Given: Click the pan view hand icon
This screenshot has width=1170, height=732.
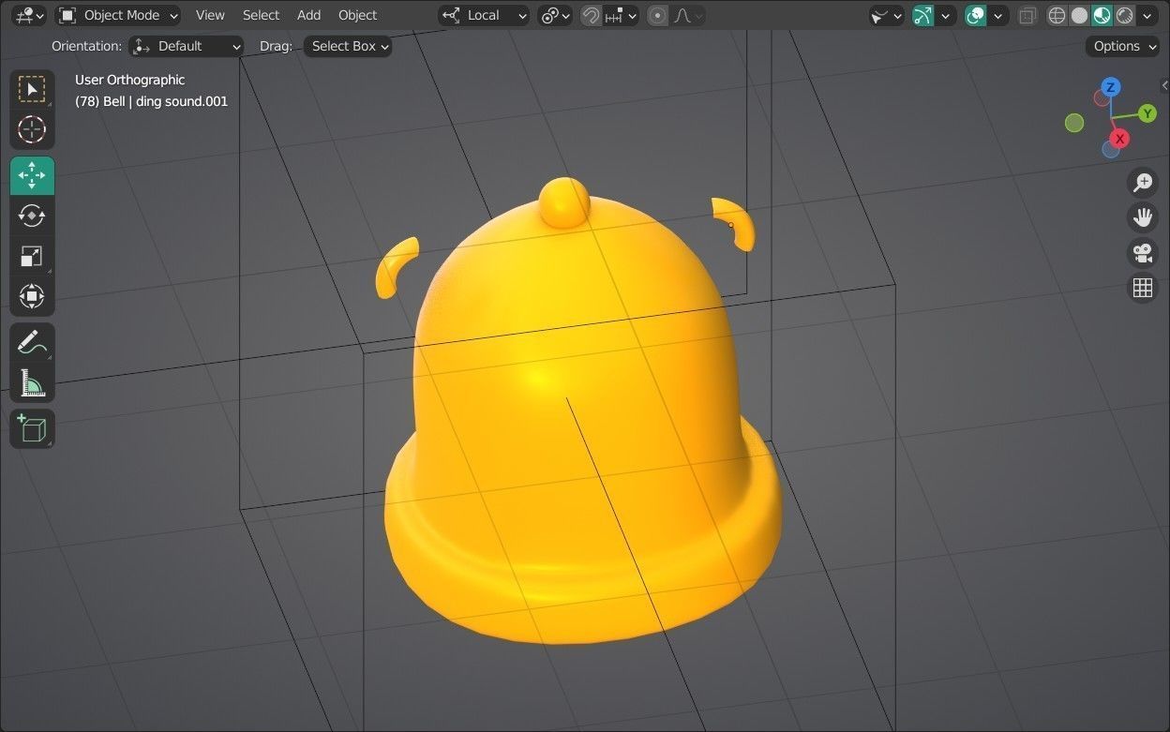Looking at the screenshot, I should [x=1142, y=217].
